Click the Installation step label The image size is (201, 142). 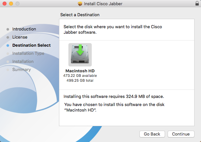click(x=23, y=62)
